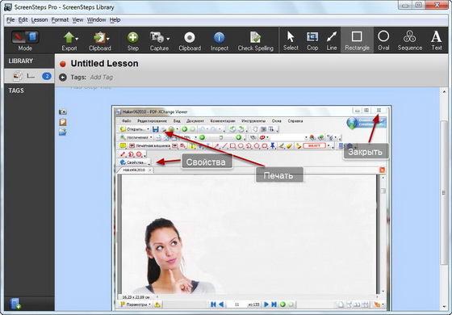452x315 pixels.
Task: Pick the Sequence numbering tool
Action: 410,40
